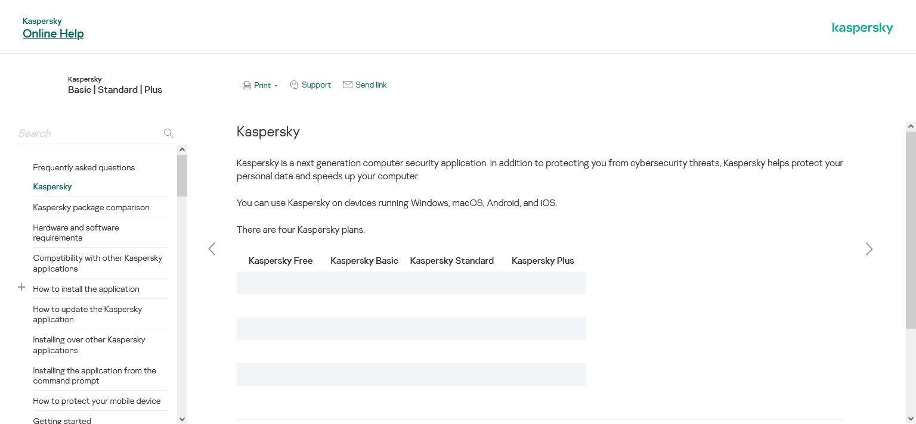Click Kaspersky Free column header
The image size is (916, 424).
point(281,261)
